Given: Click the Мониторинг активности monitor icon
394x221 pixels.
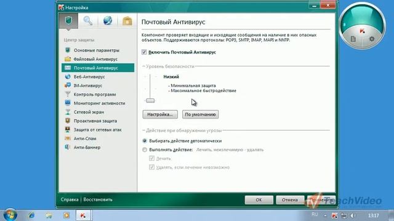Looking at the screenshot, I should pyautogui.click(x=68, y=103).
